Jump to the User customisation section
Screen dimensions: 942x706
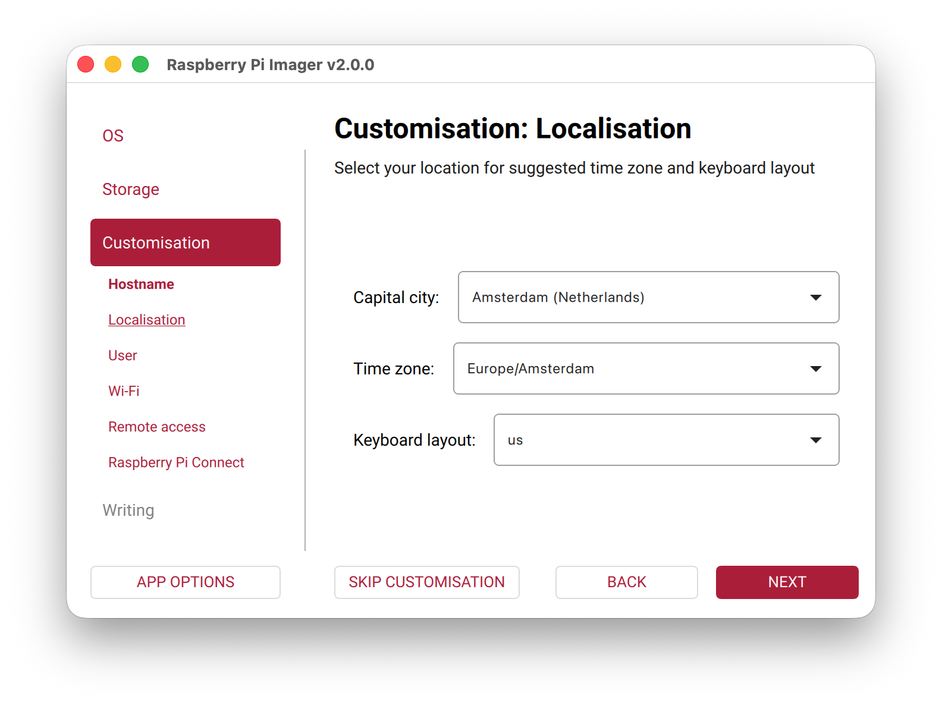[123, 355]
